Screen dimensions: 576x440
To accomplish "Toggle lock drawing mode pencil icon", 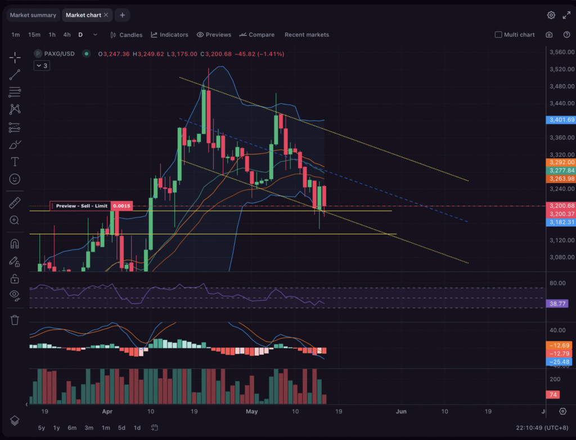I will [15, 261].
